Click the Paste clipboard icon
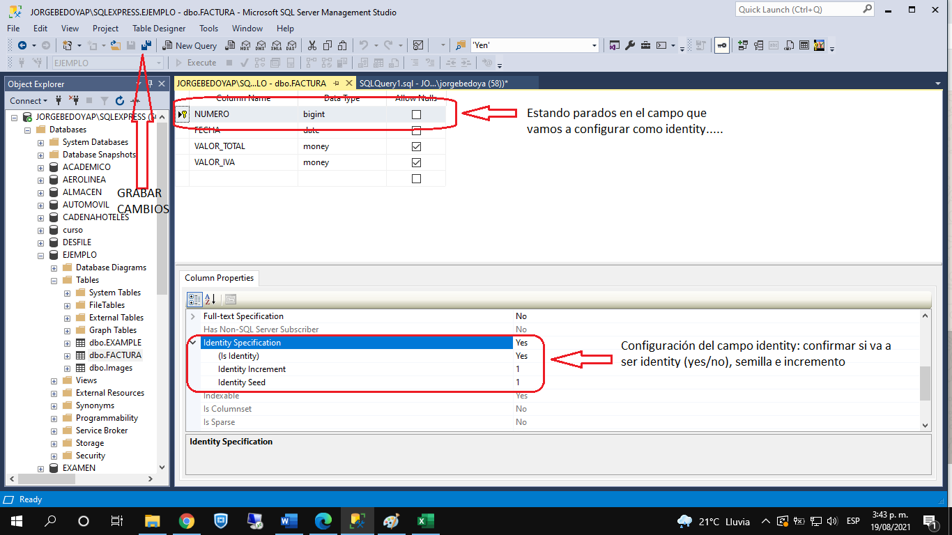952x535 pixels. pyautogui.click(x=342, y=45)
